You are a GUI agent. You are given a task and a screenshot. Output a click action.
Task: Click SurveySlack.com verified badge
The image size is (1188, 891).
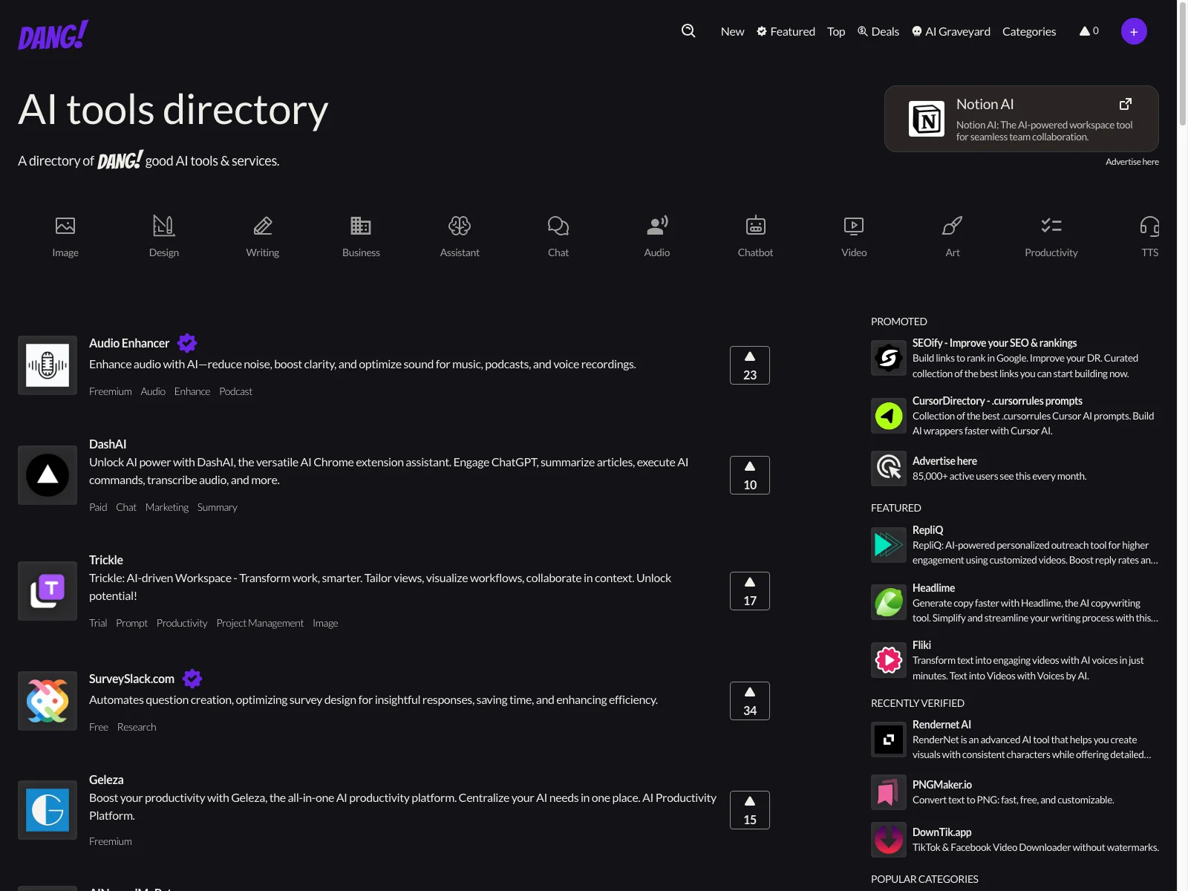pos(192,679)
